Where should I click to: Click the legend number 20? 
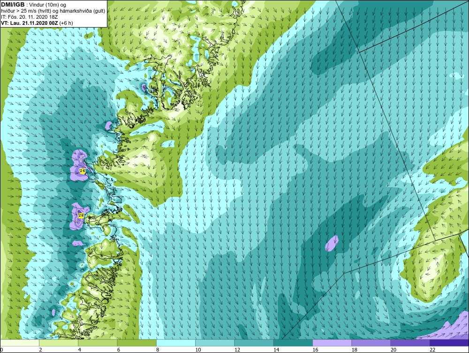click(393, 350)
